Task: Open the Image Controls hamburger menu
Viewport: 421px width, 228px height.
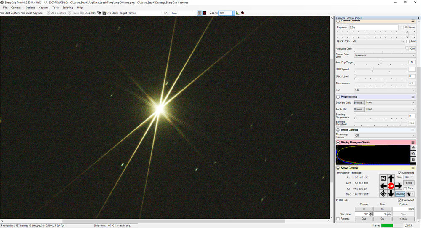Action: pos(413,130)
